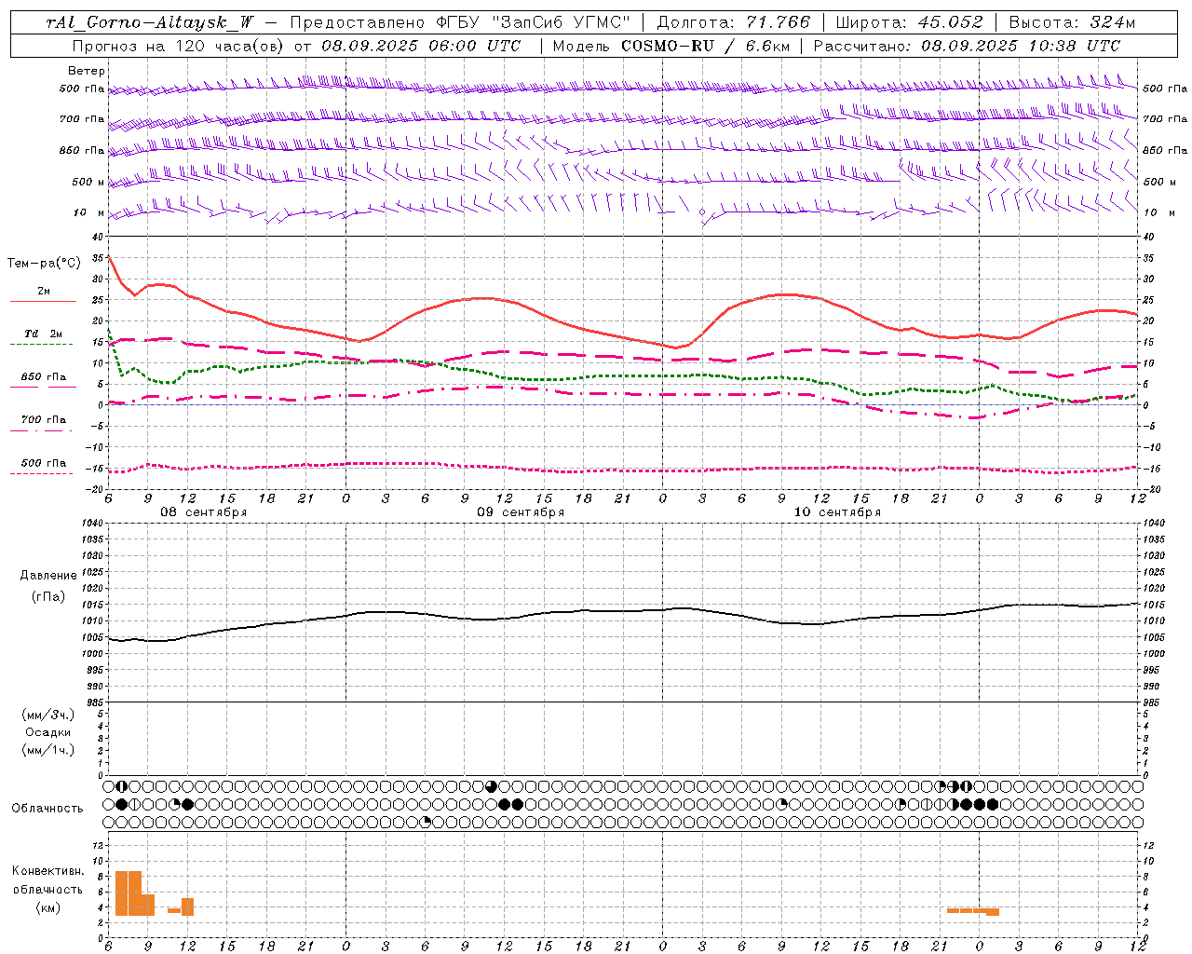Click the station title rAl_Gorno-Altaysk_W
Viewport: 1192px width, 954px height.
150,22
